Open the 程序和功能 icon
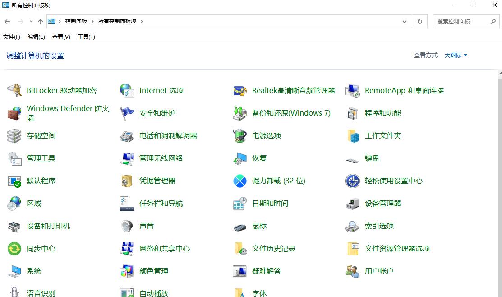 click(353, 113)
